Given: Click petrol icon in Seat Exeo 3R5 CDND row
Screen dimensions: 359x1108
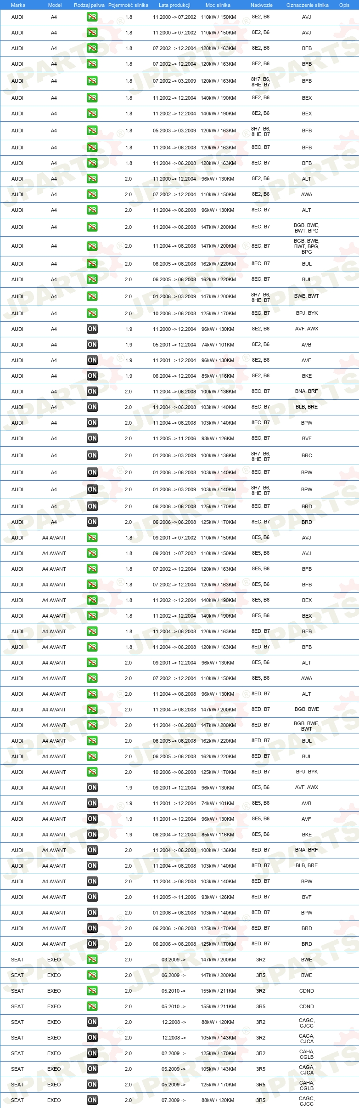Looking at the screenshot, I should tap(92, 1006).
